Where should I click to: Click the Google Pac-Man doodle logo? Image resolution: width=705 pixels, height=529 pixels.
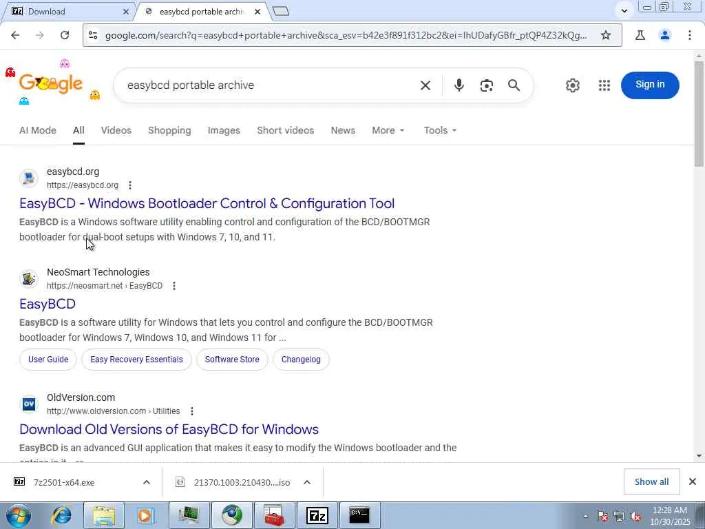click(x=51, y=83)
